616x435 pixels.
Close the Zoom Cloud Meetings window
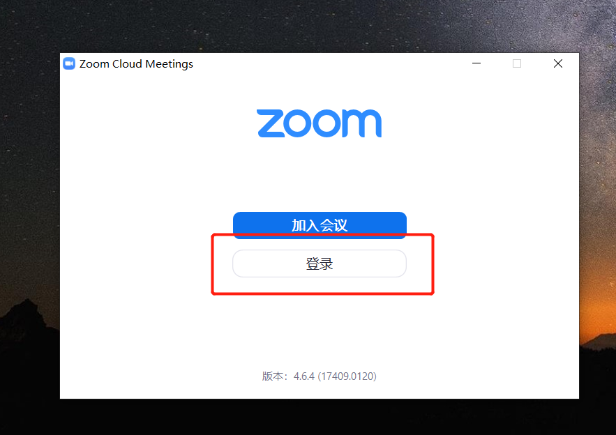(558, 63)
